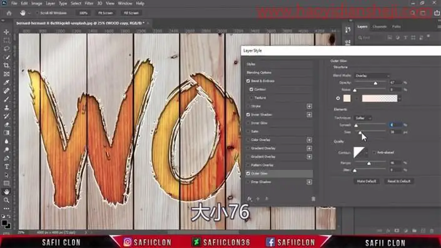Click the Home icon in options bar
Viewport: 441px width, 248px height.
coord(9,13)
